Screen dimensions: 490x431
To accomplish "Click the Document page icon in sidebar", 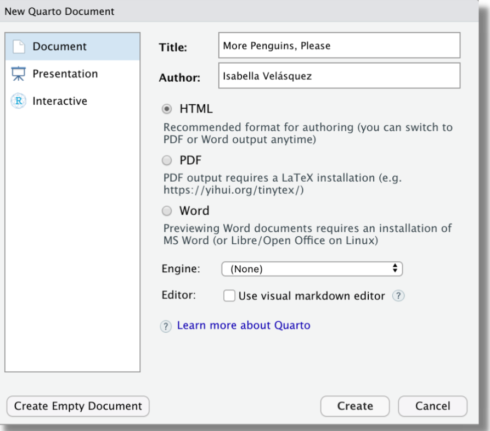I will click(x=19, y=47).
